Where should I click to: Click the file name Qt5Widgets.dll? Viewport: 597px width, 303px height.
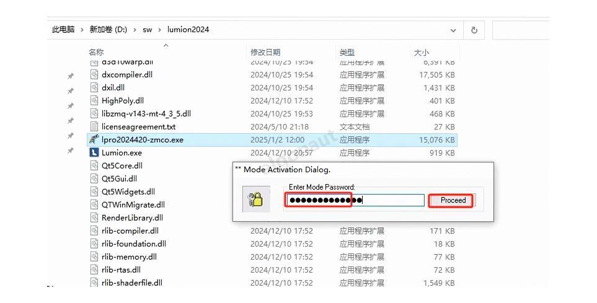click(128, 191)
